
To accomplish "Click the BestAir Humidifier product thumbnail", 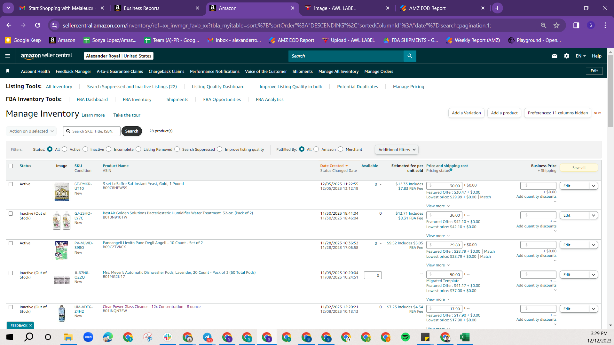I will [x=62, y=221].
